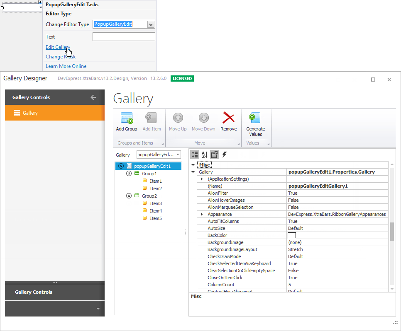Click the Add Item ribbon icon
401x331 pixels.
(x=151, y=118)
